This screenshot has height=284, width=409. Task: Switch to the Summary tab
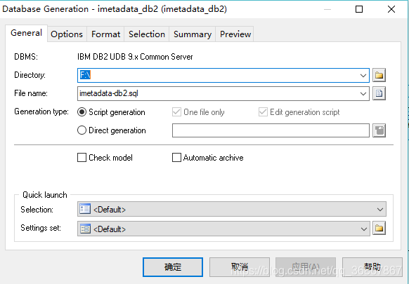click(x=193, y=34)
